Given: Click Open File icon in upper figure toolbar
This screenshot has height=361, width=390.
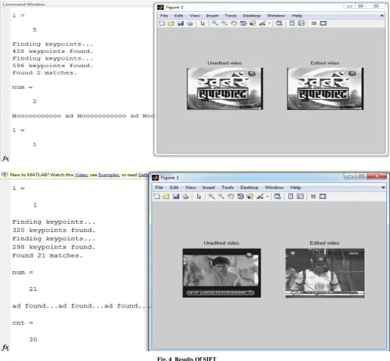Looking at the screenshot, I should [171, 23].
